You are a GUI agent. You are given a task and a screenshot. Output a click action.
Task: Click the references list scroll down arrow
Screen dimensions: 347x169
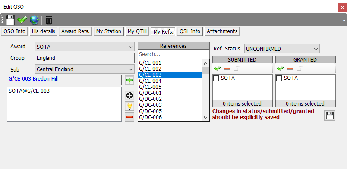(x=205, y=118)
